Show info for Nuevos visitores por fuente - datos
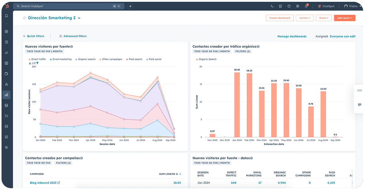 pyautogui.click(x=251, y=158)
